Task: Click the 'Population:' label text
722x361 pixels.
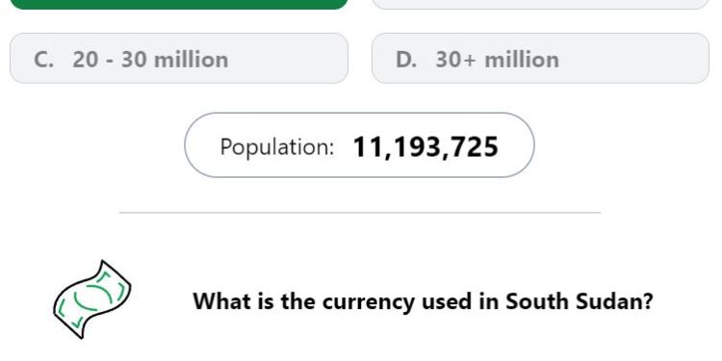Action: click(276, 147)
